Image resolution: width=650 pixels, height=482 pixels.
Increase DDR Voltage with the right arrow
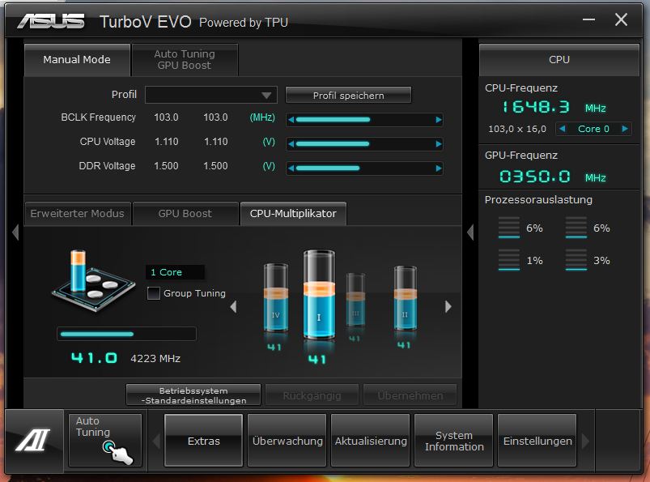439,168
